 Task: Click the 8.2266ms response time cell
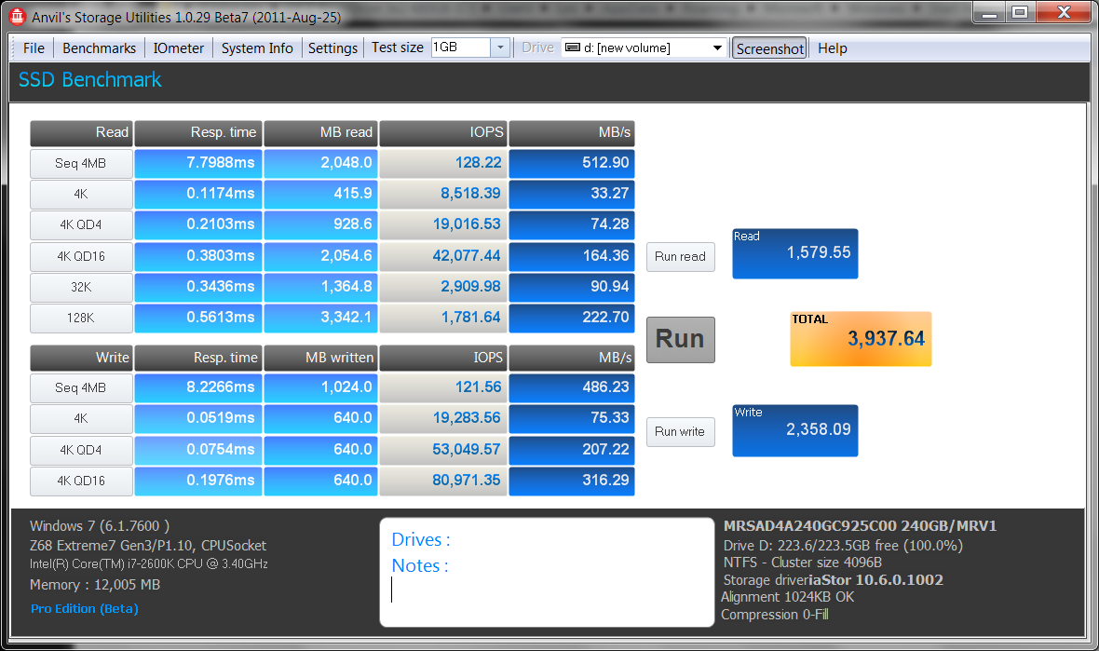pos(198,387)
